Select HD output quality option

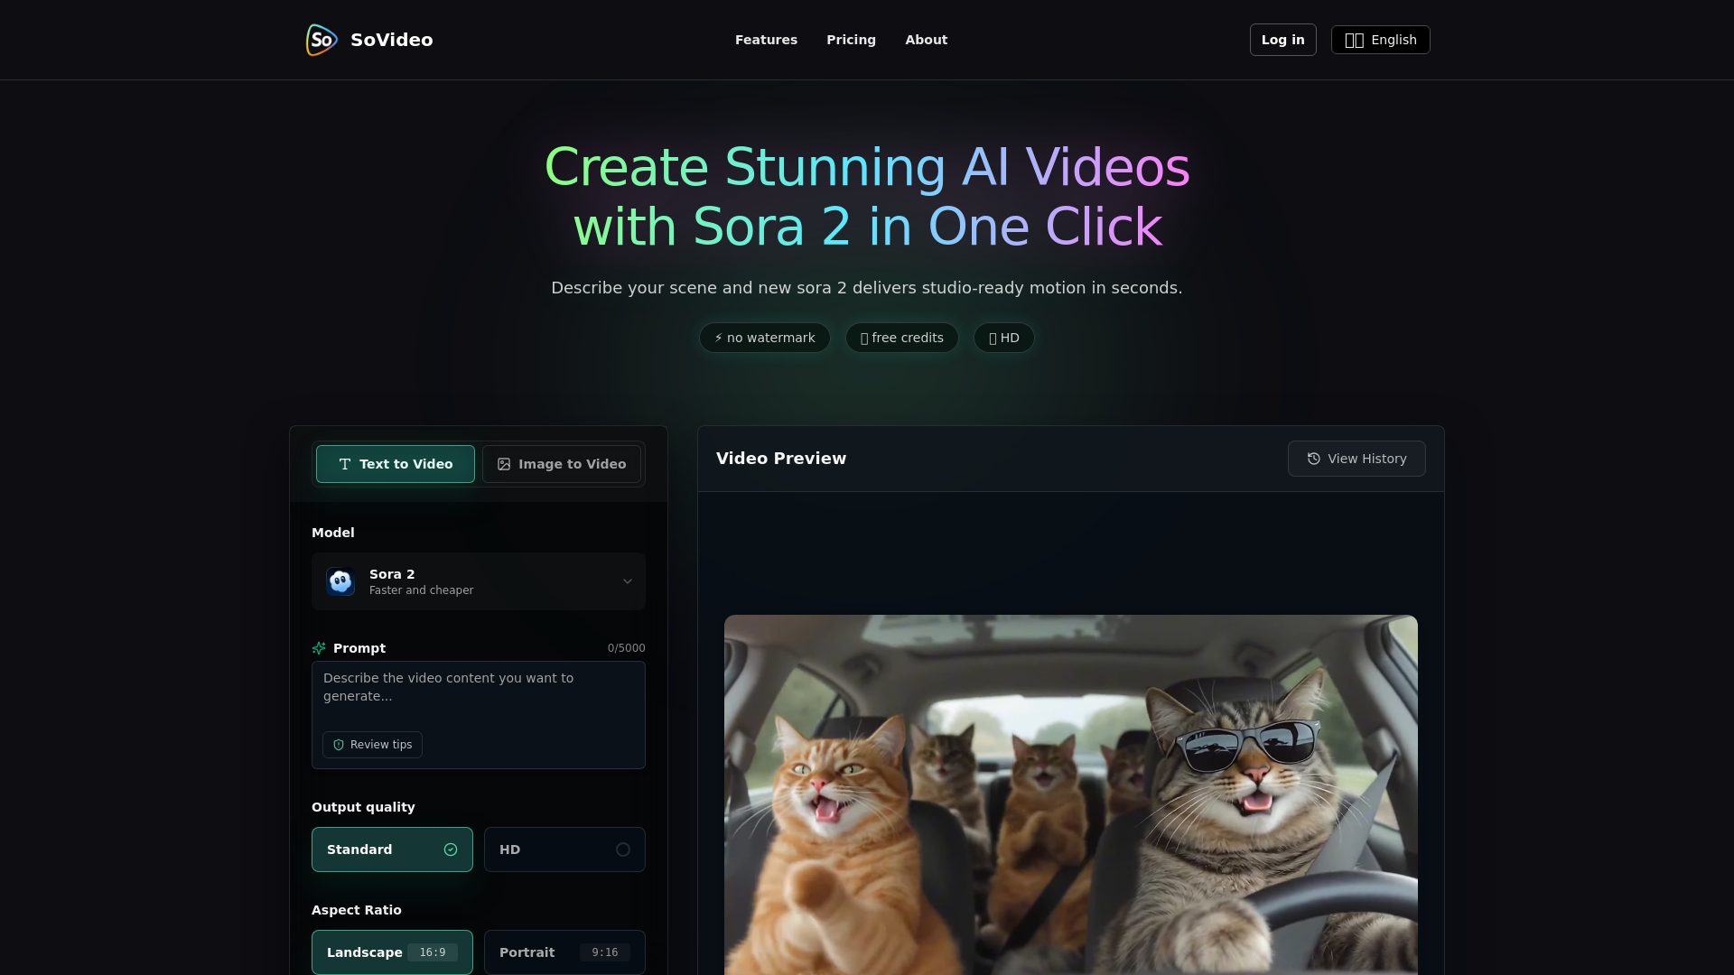[564, 850]
